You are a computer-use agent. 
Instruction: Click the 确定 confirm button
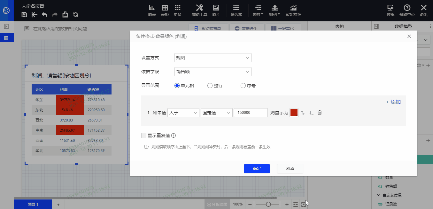point(257,169)
